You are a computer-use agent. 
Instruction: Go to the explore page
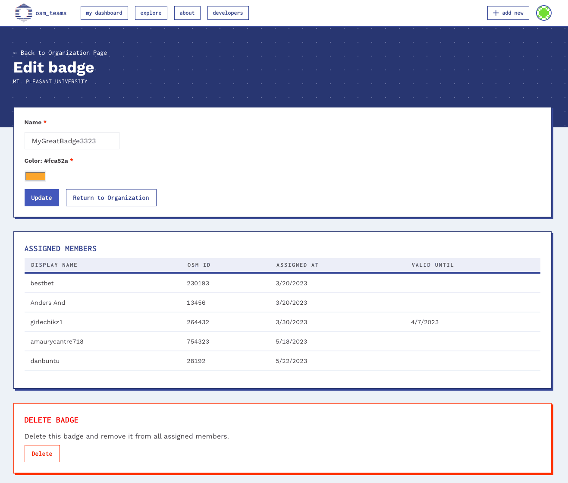point(151,13)
